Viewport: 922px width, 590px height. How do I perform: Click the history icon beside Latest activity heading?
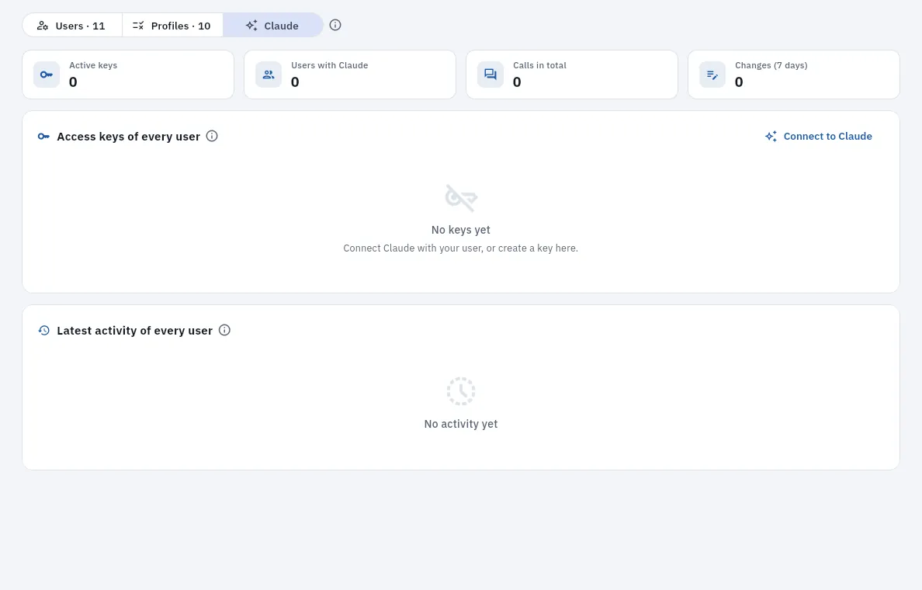pyautogui.click(x=43, y=331)
